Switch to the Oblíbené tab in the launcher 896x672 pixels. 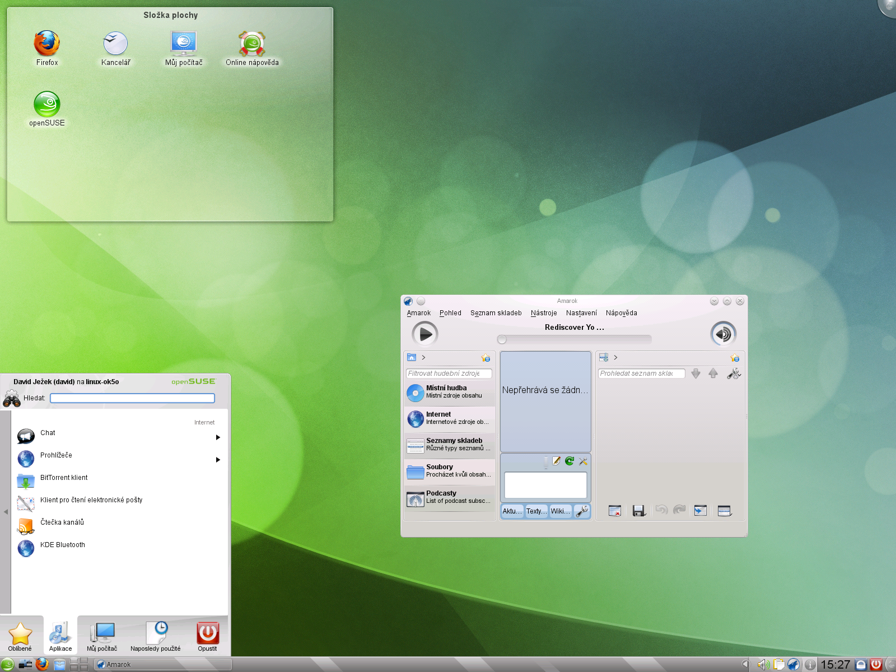coord(20,636)
